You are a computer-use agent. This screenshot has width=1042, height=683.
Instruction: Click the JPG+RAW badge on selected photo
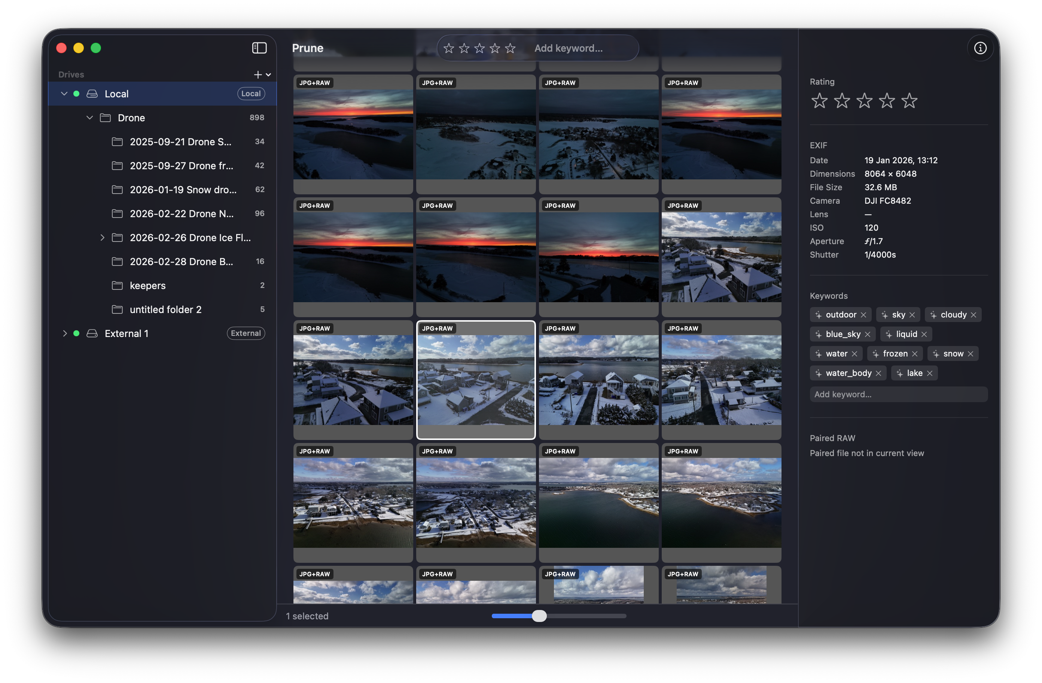point(438,328)
